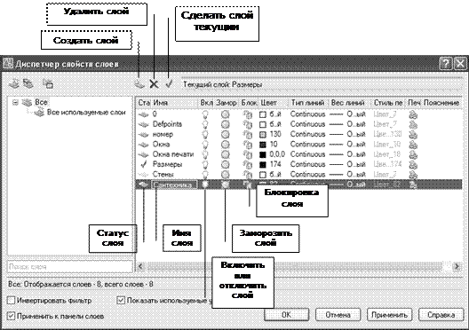Image resolution: width=469 pixels, height=330 pixels.
Task: Uncheck Применить к панели слоев checkbox
Action: point(11,316)
